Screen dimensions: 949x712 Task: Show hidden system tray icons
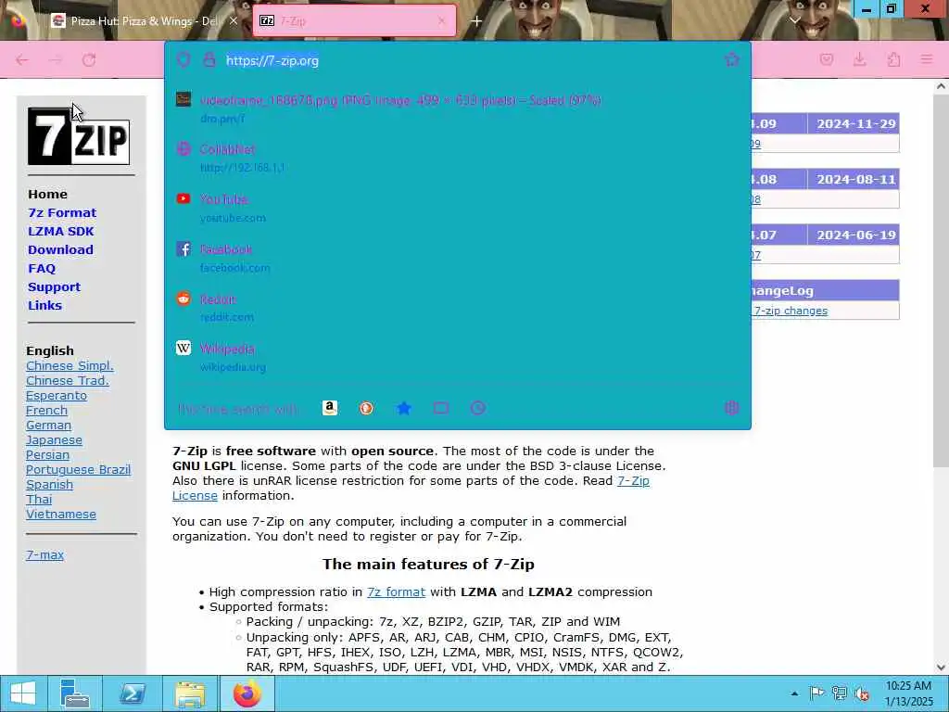coord(794,693)
